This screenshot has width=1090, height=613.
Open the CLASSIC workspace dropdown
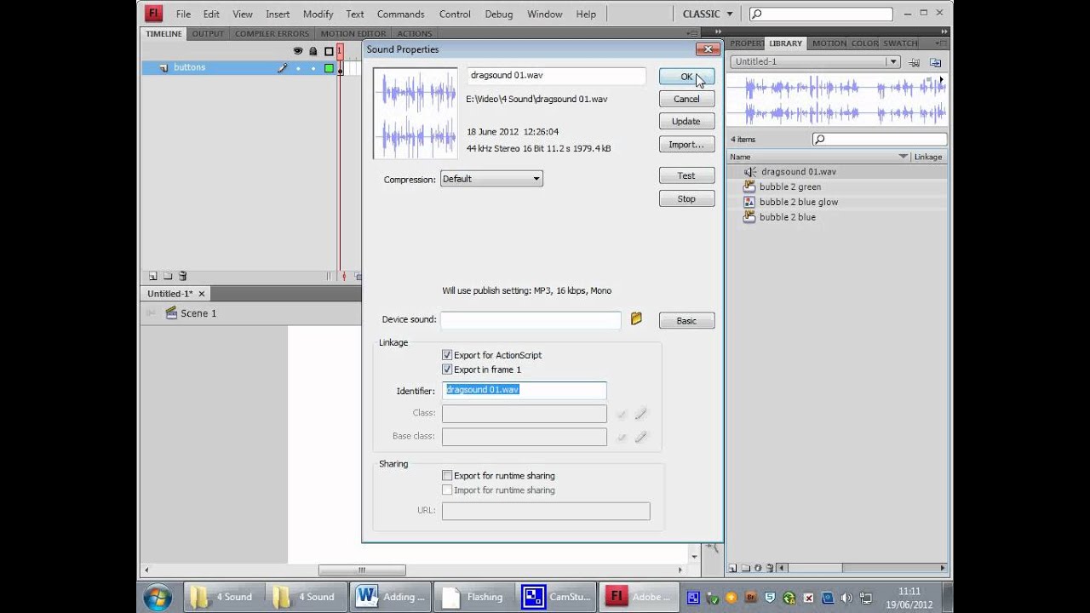click(x=707, y=14)
